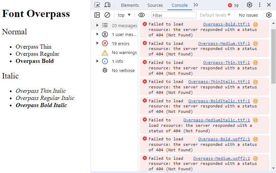Expand the 19 errors group

tap(97, 43)
